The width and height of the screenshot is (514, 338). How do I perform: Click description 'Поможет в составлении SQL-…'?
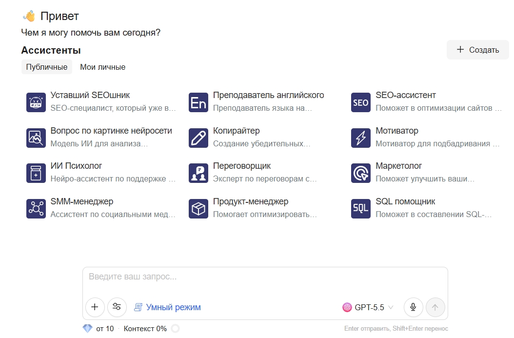[x=434, y=215]
